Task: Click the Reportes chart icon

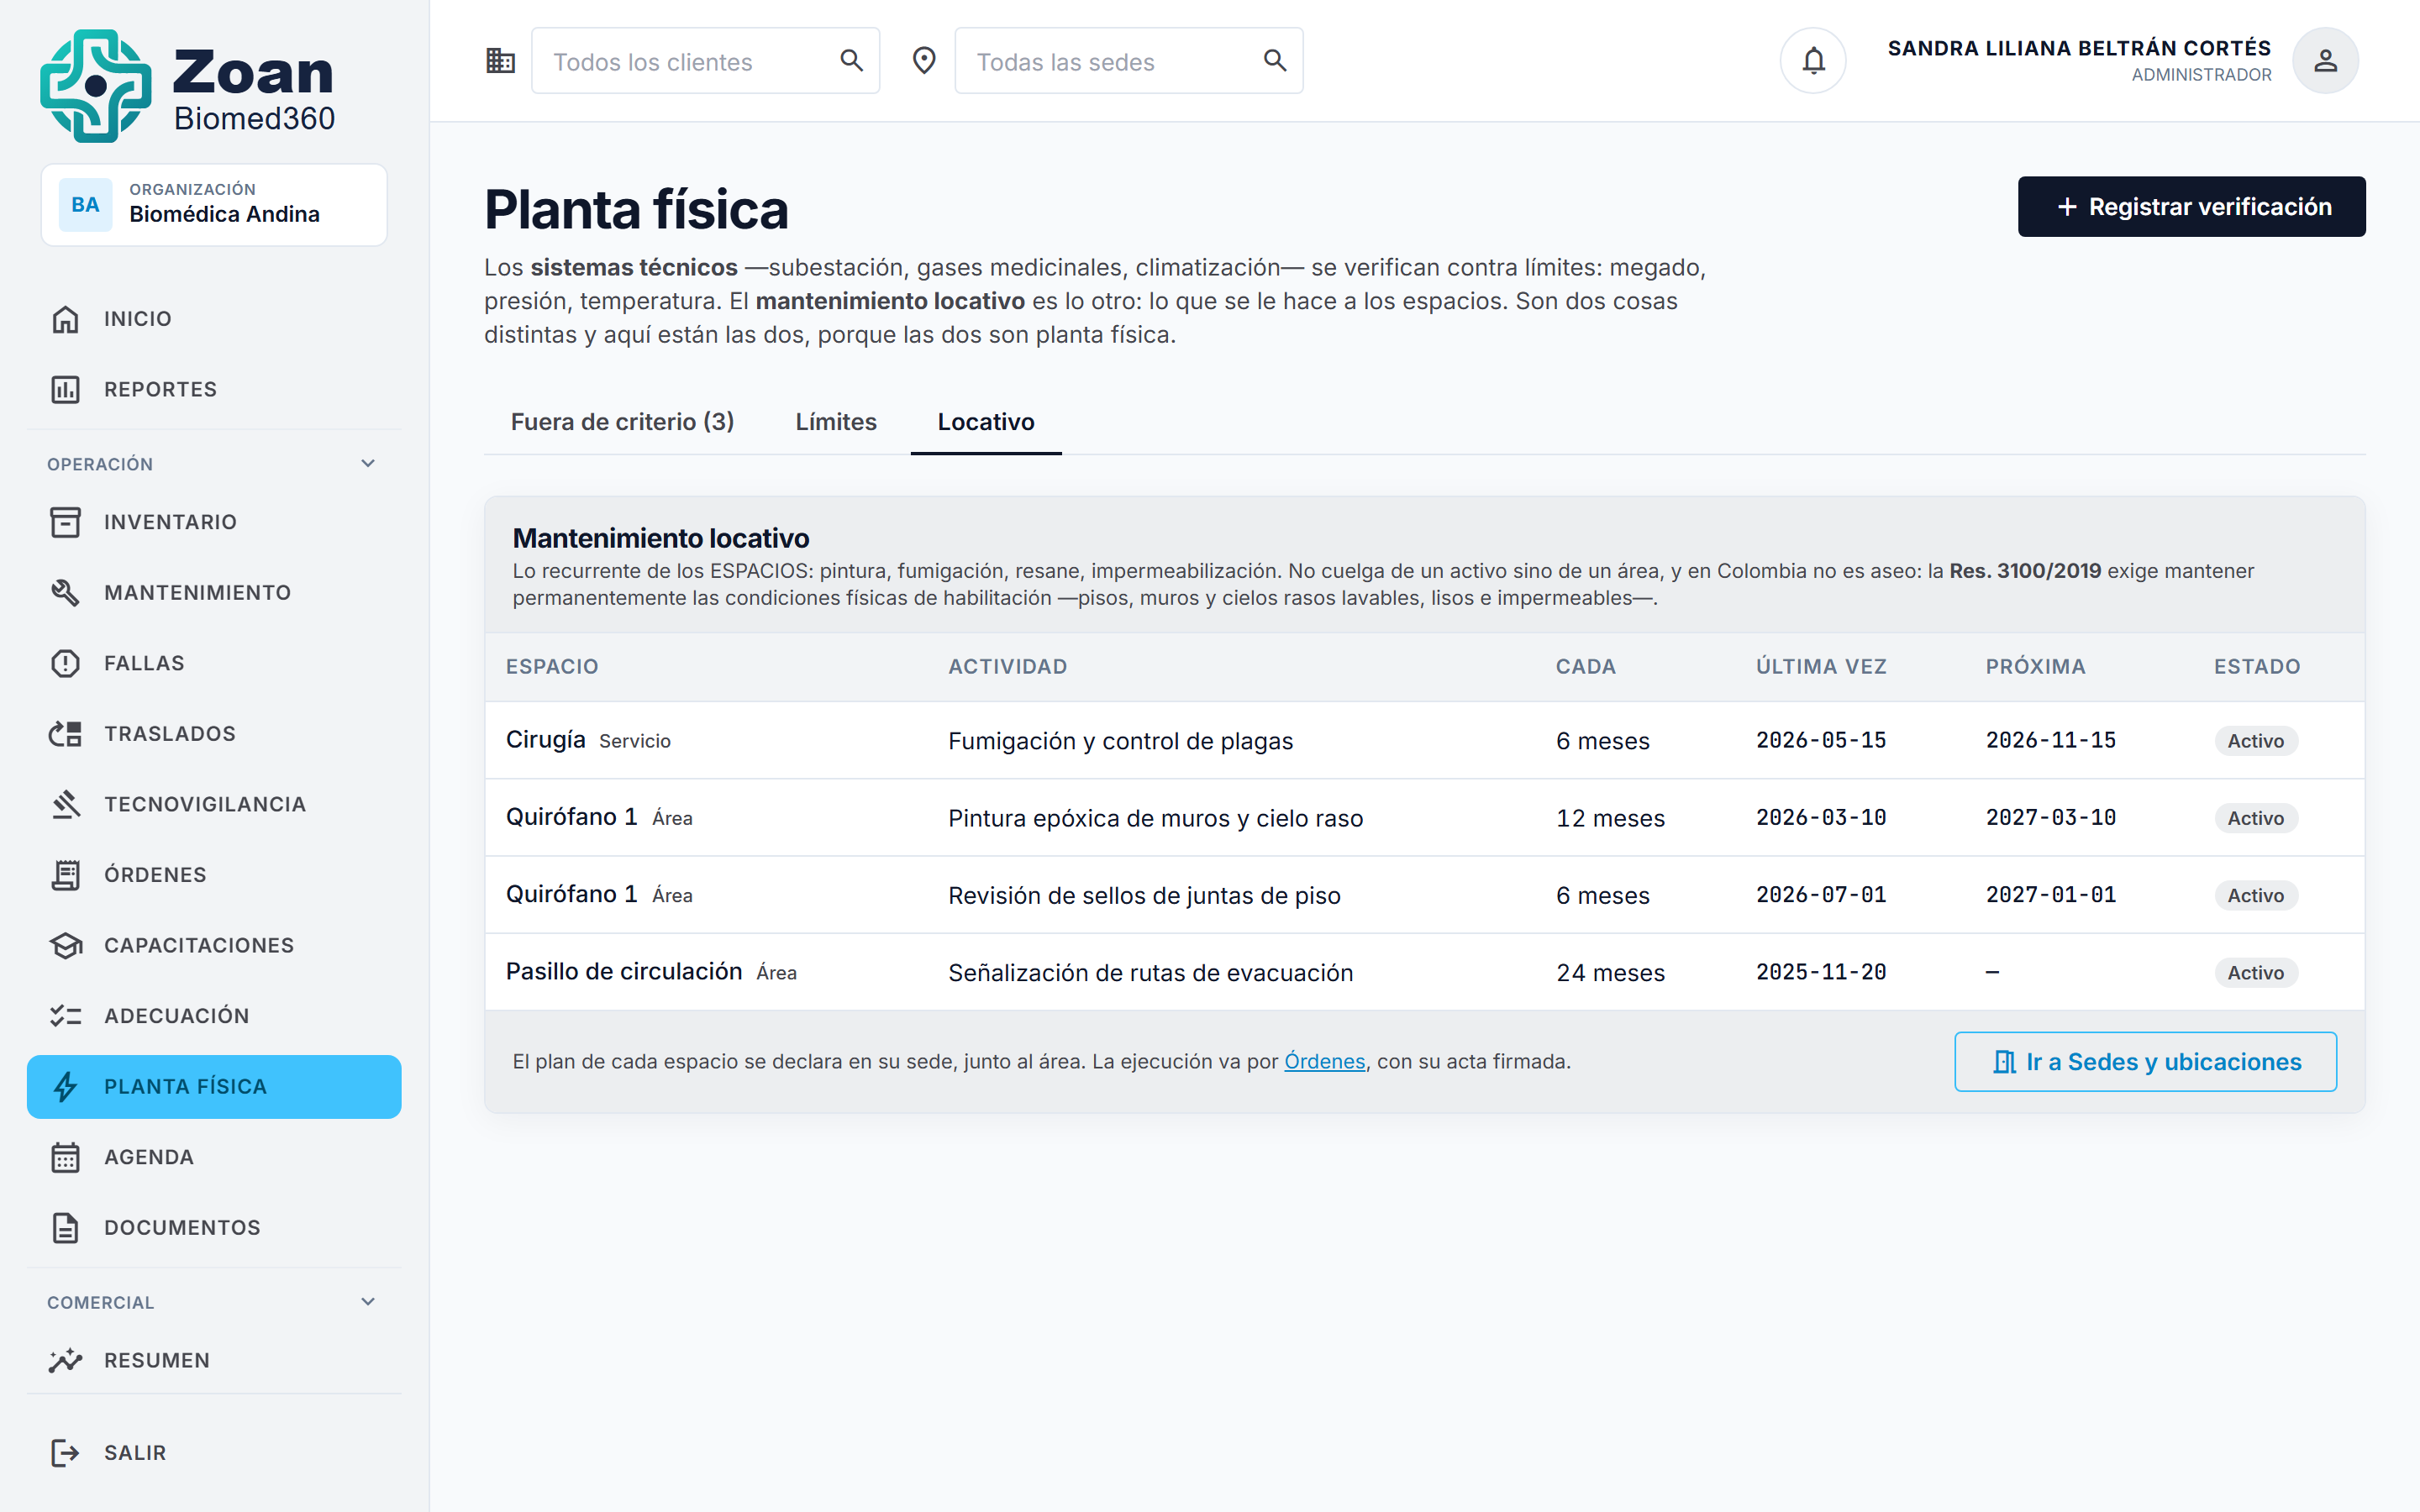Action: point(65,389)
